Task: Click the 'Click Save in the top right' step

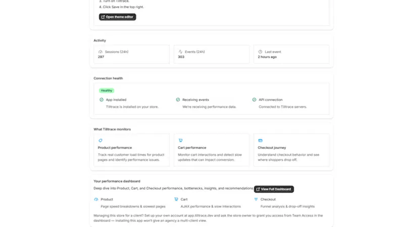Action: tap(121, 7)
